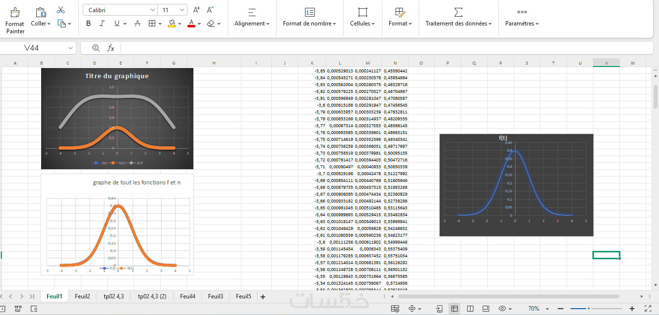
Task: Select column V header
Action: [x=606, y=63]
